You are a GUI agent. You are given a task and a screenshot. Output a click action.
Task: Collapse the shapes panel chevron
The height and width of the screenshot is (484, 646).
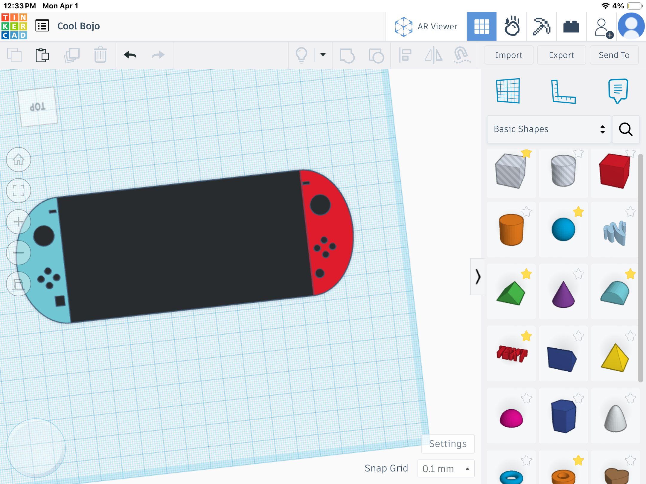click(x=478, y=277)
